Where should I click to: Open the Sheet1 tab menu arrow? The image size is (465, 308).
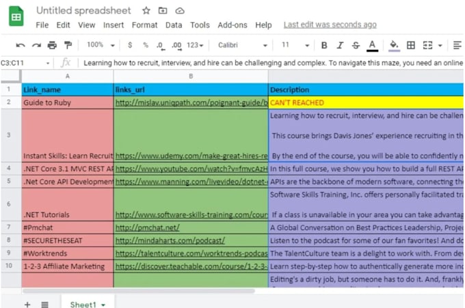pos(103,305)
